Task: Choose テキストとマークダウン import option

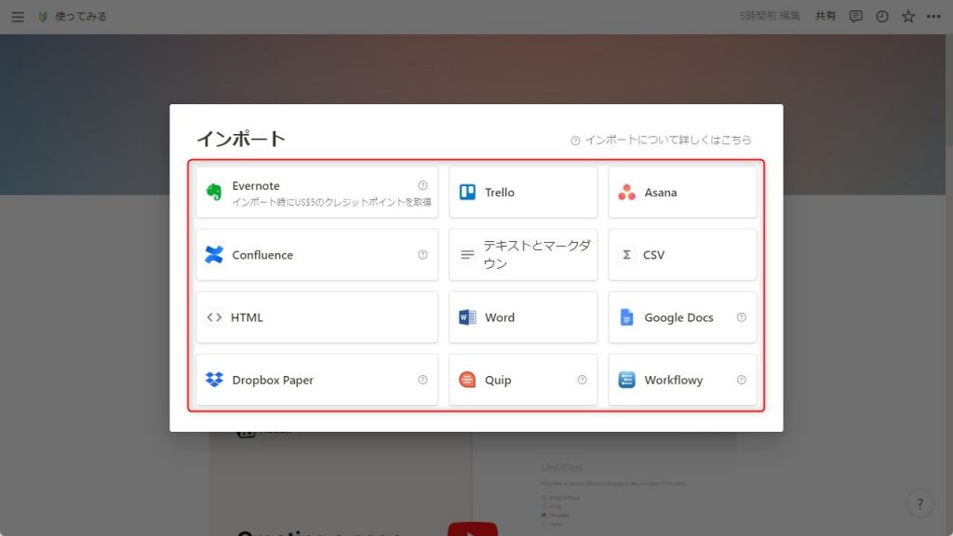Action: tap(523, 255)
